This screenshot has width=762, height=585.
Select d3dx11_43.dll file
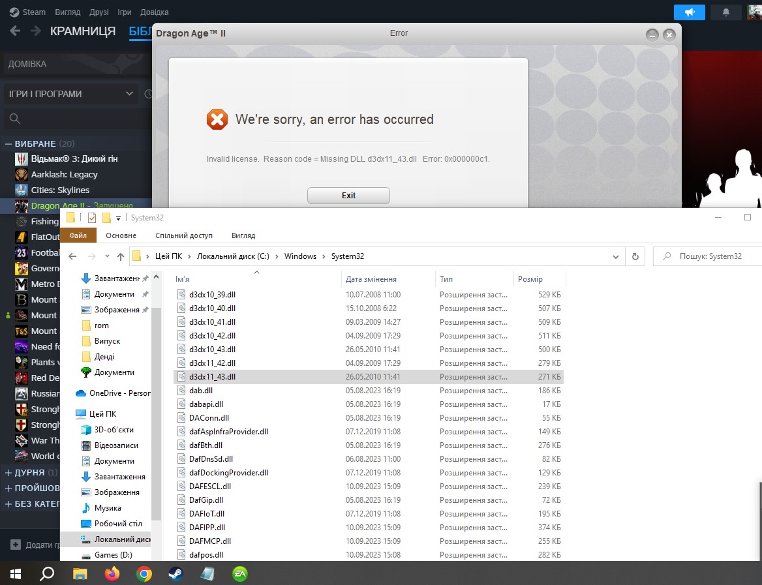point(369,376)
